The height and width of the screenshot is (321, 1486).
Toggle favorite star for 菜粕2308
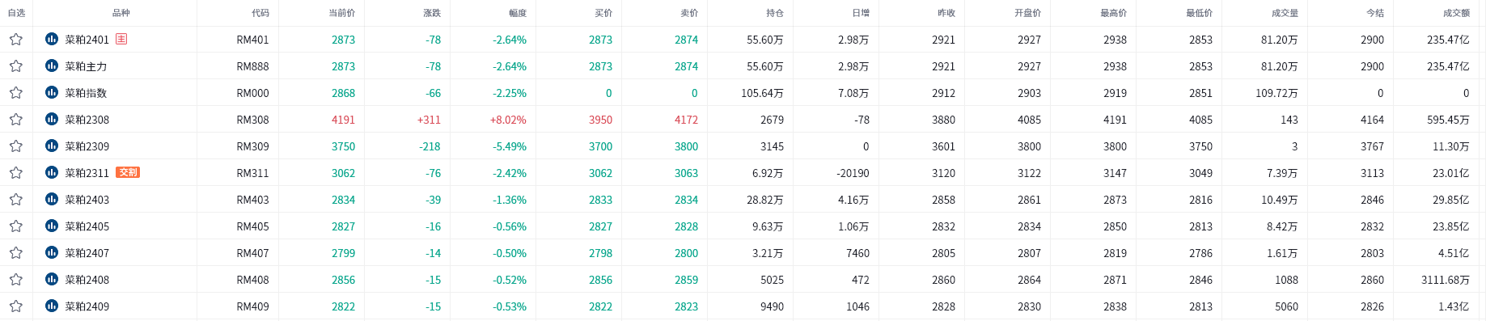pos(15,120)
